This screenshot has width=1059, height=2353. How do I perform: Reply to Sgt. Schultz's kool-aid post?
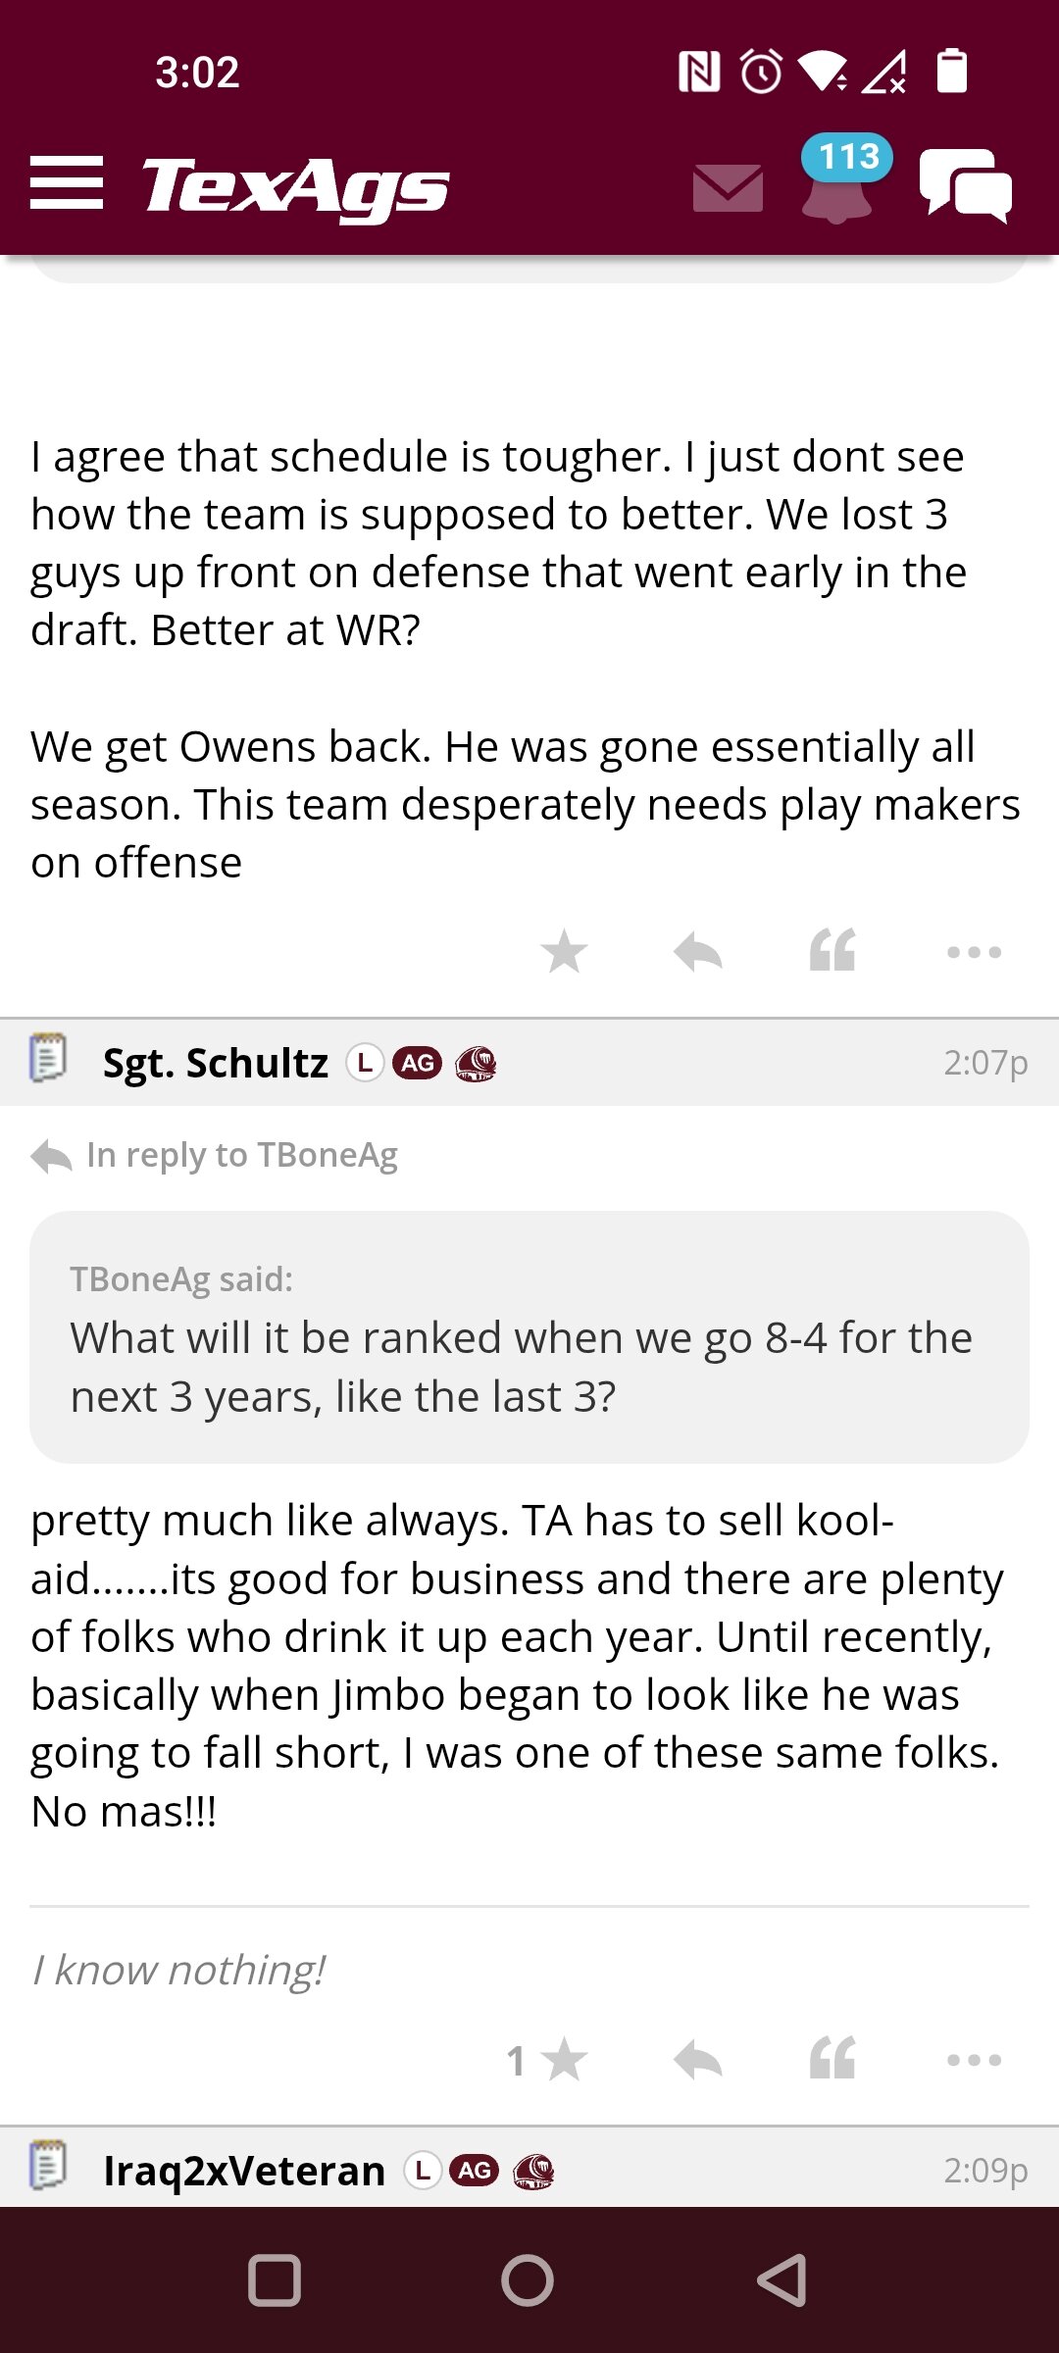click(x=698, y=2060)
